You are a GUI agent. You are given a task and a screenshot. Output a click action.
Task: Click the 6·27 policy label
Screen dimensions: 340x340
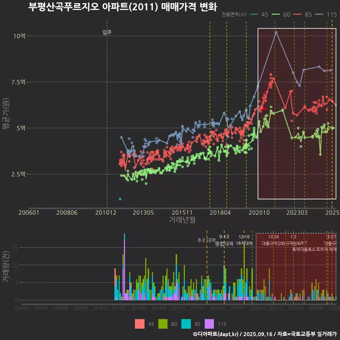[x=331, y=237]
